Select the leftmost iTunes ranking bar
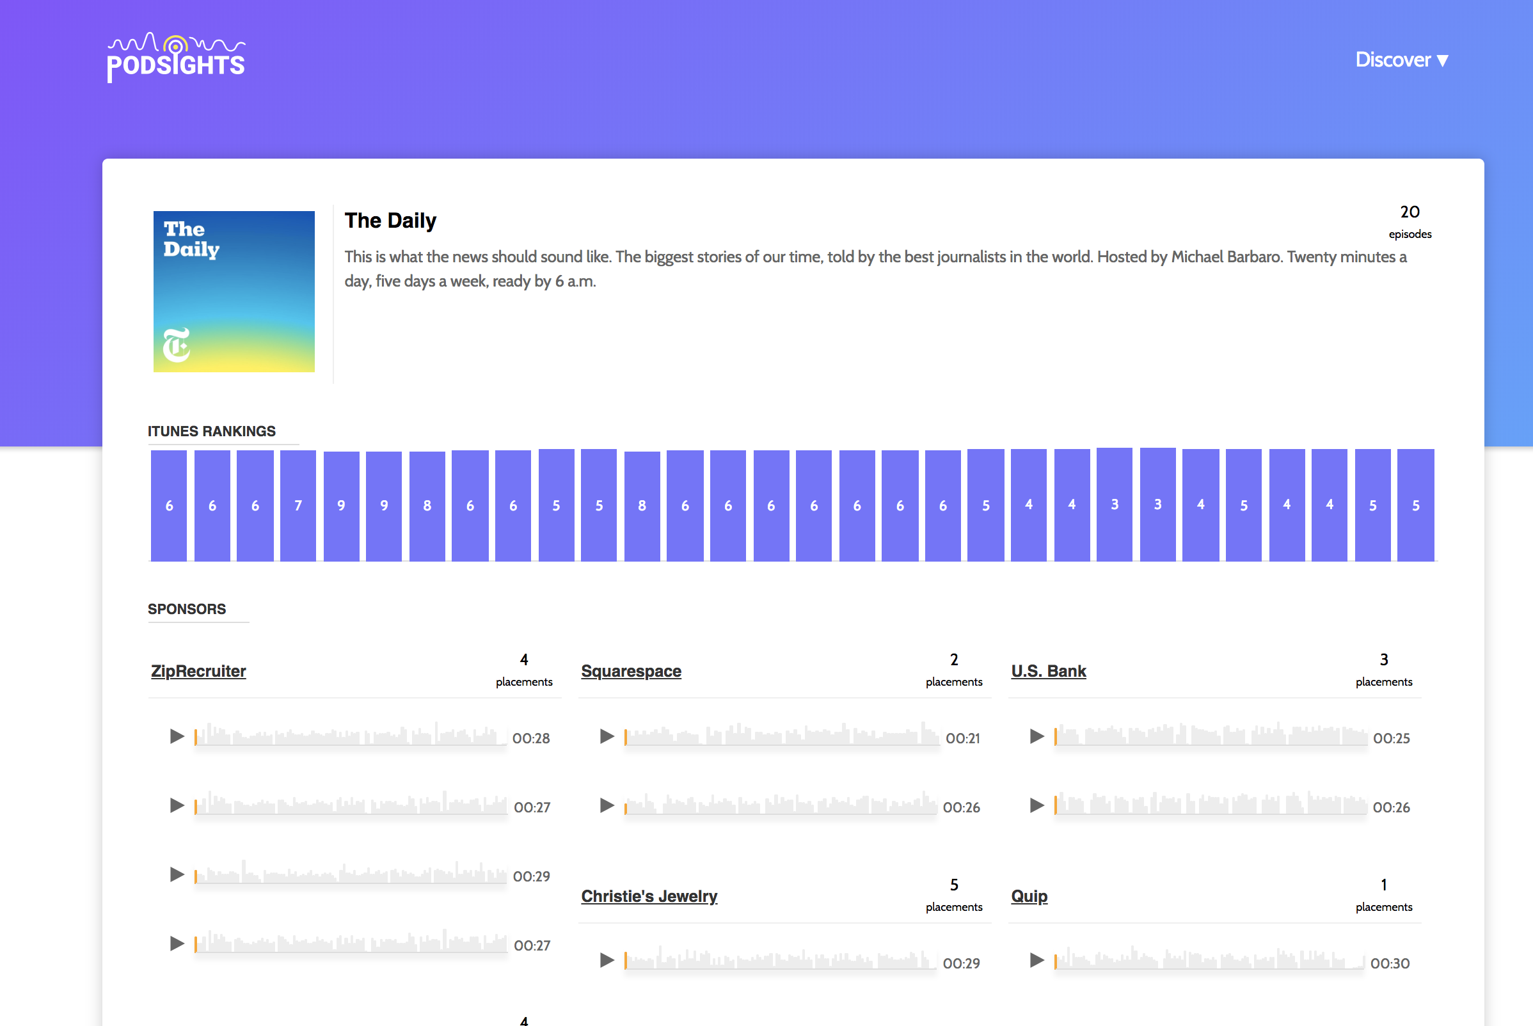The height and width of the screenshot is (1026, 1533). [168, 504]
